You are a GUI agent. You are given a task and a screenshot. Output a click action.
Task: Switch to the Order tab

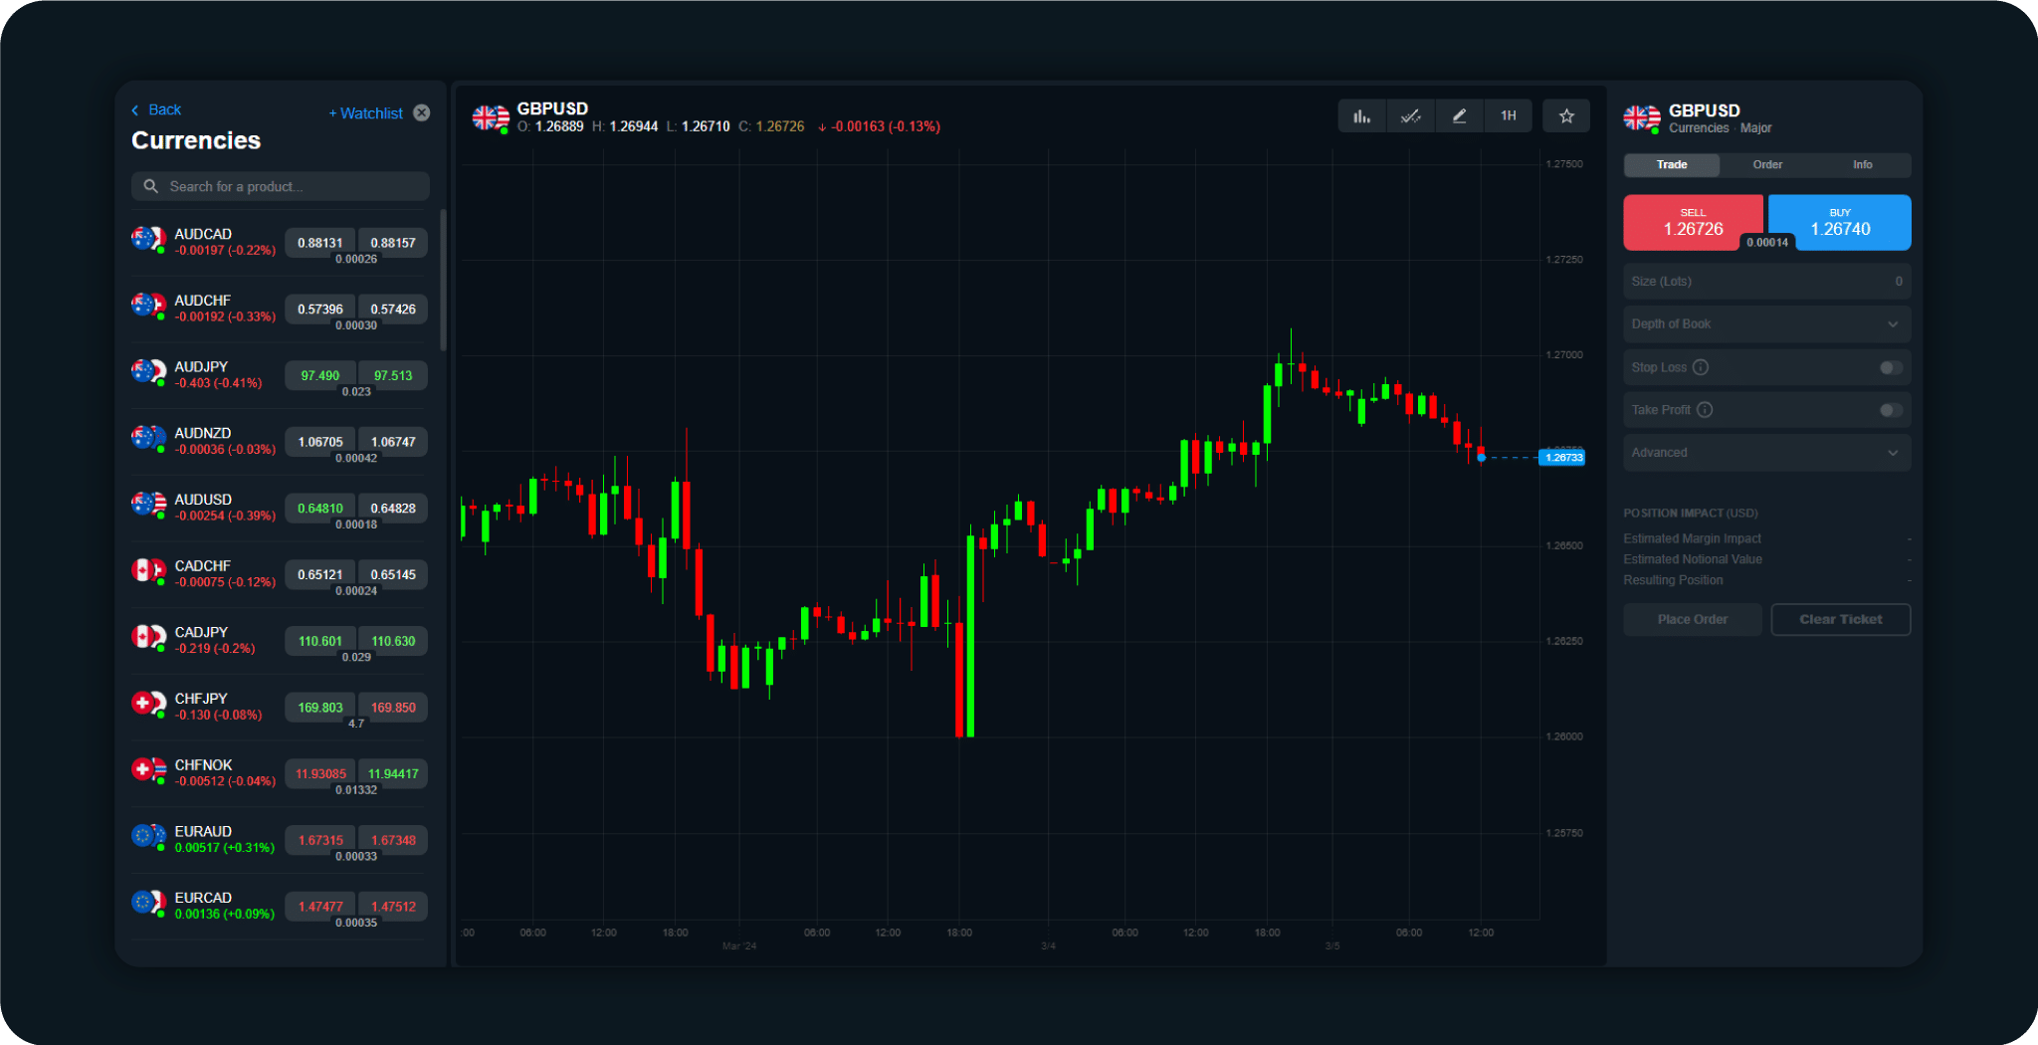point(1767,165)
